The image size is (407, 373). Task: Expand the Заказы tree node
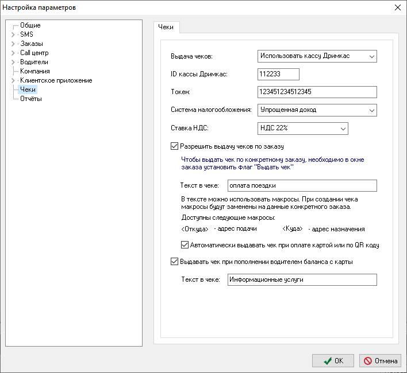pos(13,44)
